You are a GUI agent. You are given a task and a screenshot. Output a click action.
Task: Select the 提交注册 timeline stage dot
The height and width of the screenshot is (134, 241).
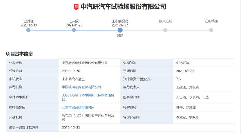pyautogui.click(x=166, y=30)
